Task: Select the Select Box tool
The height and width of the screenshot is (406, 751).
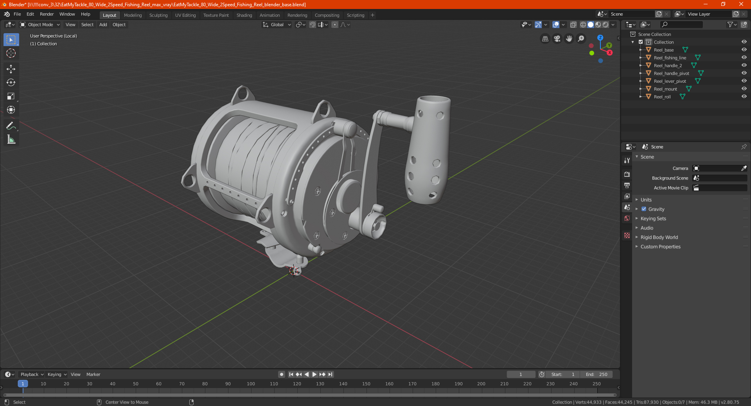Action: pyautogui.click(x=11, y=40)
